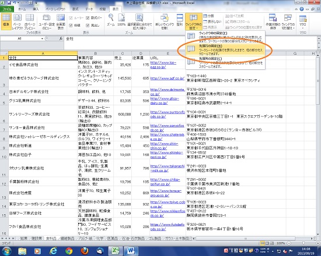
Task: Click column B header
Action: 95,54
